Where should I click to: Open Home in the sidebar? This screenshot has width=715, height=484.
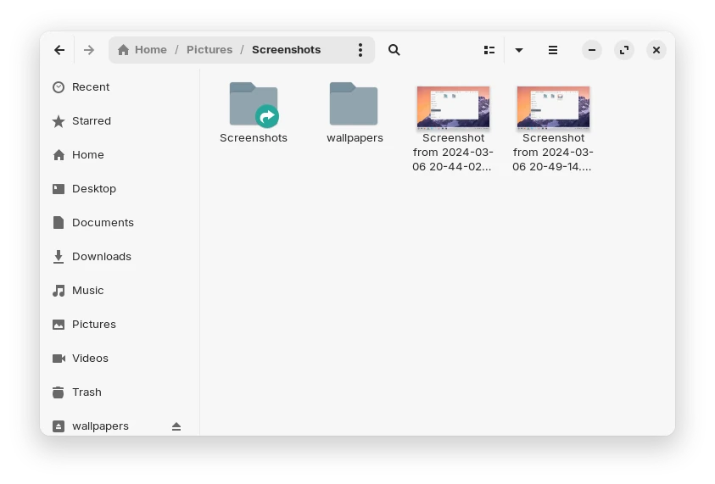click(120, 155)
